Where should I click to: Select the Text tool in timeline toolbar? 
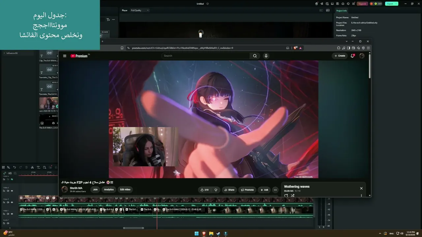[38, 168]
